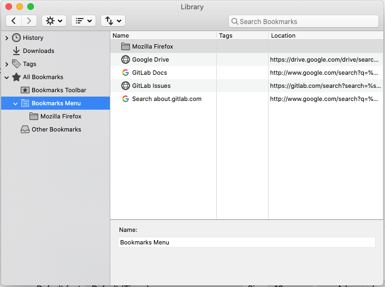Click the Downloads arrow icon
The height and width of the screenshot is (287, 385).
[x=16, y=51]
